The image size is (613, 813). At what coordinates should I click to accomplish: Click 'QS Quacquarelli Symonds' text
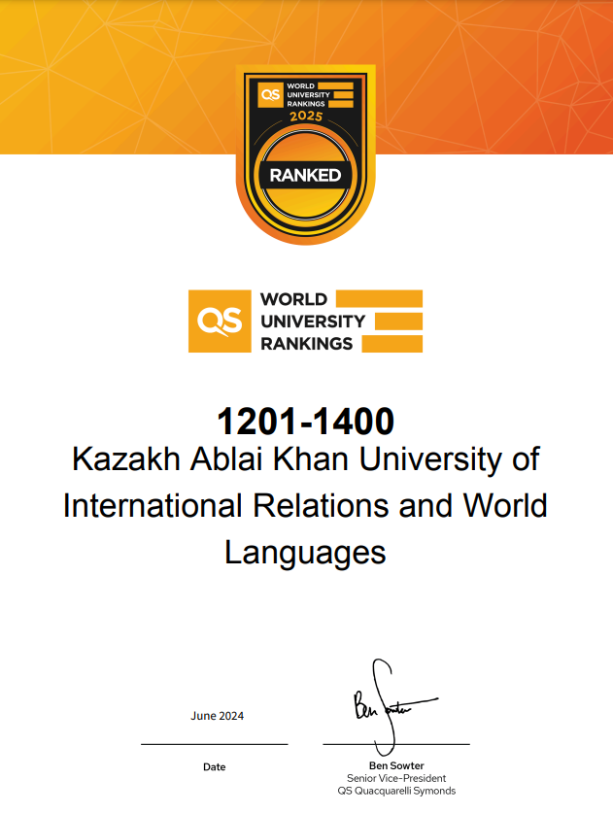pyautogui.click(x=396, y=791)
